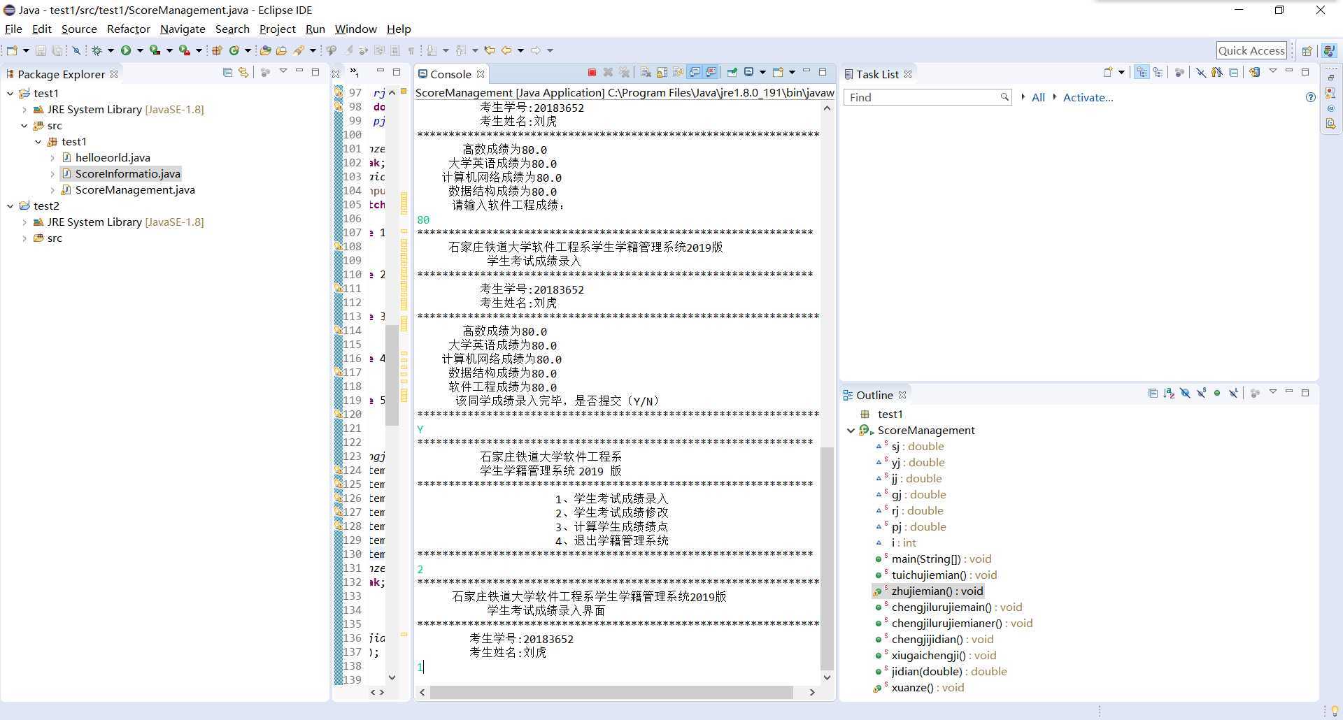Open the Navigate menu
The width and height of the screenshot is (1343, 720).
183,29
